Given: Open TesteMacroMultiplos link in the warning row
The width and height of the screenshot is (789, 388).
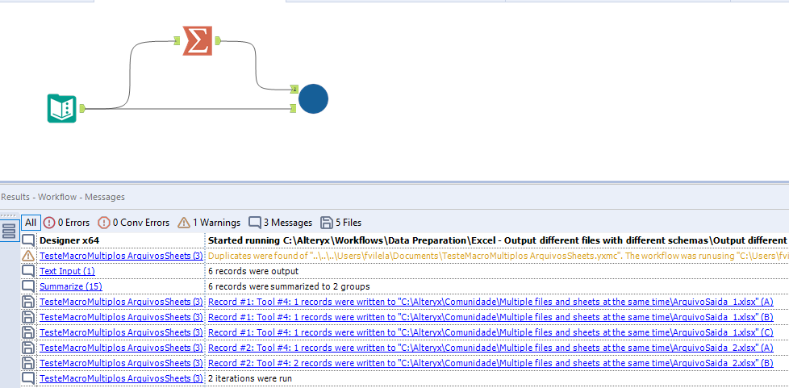Looking at the screenshot, I should pyautogui.click(x=121, y=256).
